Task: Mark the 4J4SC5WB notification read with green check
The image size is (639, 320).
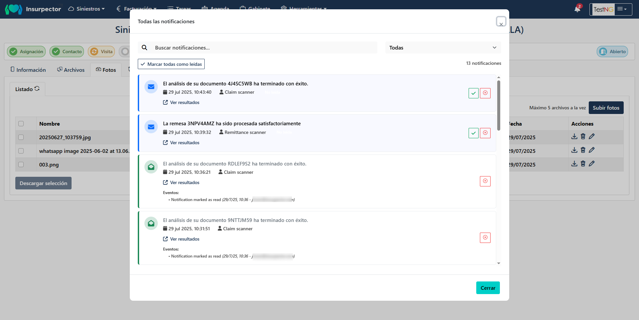Action: coord(473,93)
